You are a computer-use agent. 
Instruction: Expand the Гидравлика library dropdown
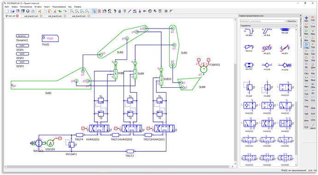(x=269, y=25)
